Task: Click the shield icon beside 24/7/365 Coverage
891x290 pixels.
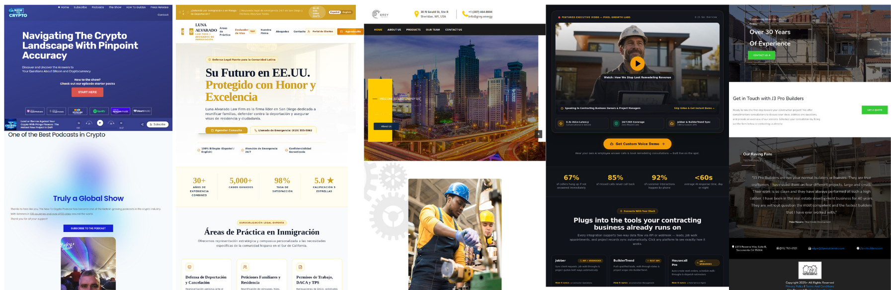Action: [616, 123]
